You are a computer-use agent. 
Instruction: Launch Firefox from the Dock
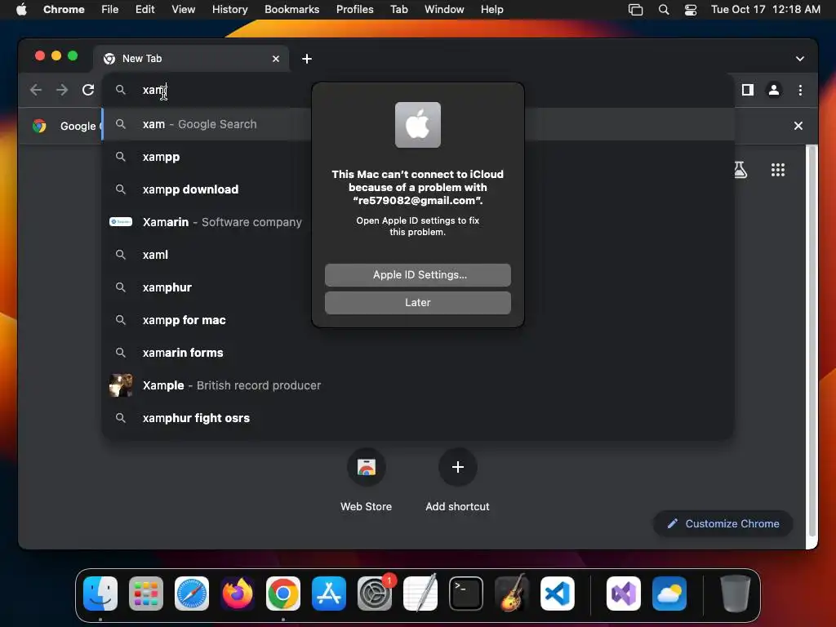coord(238,594)
